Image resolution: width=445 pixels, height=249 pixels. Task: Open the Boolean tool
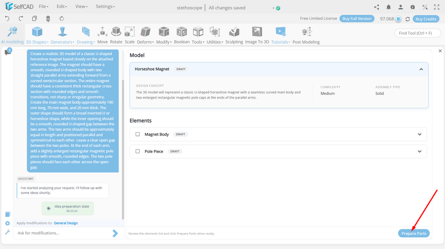pos(182,36)
